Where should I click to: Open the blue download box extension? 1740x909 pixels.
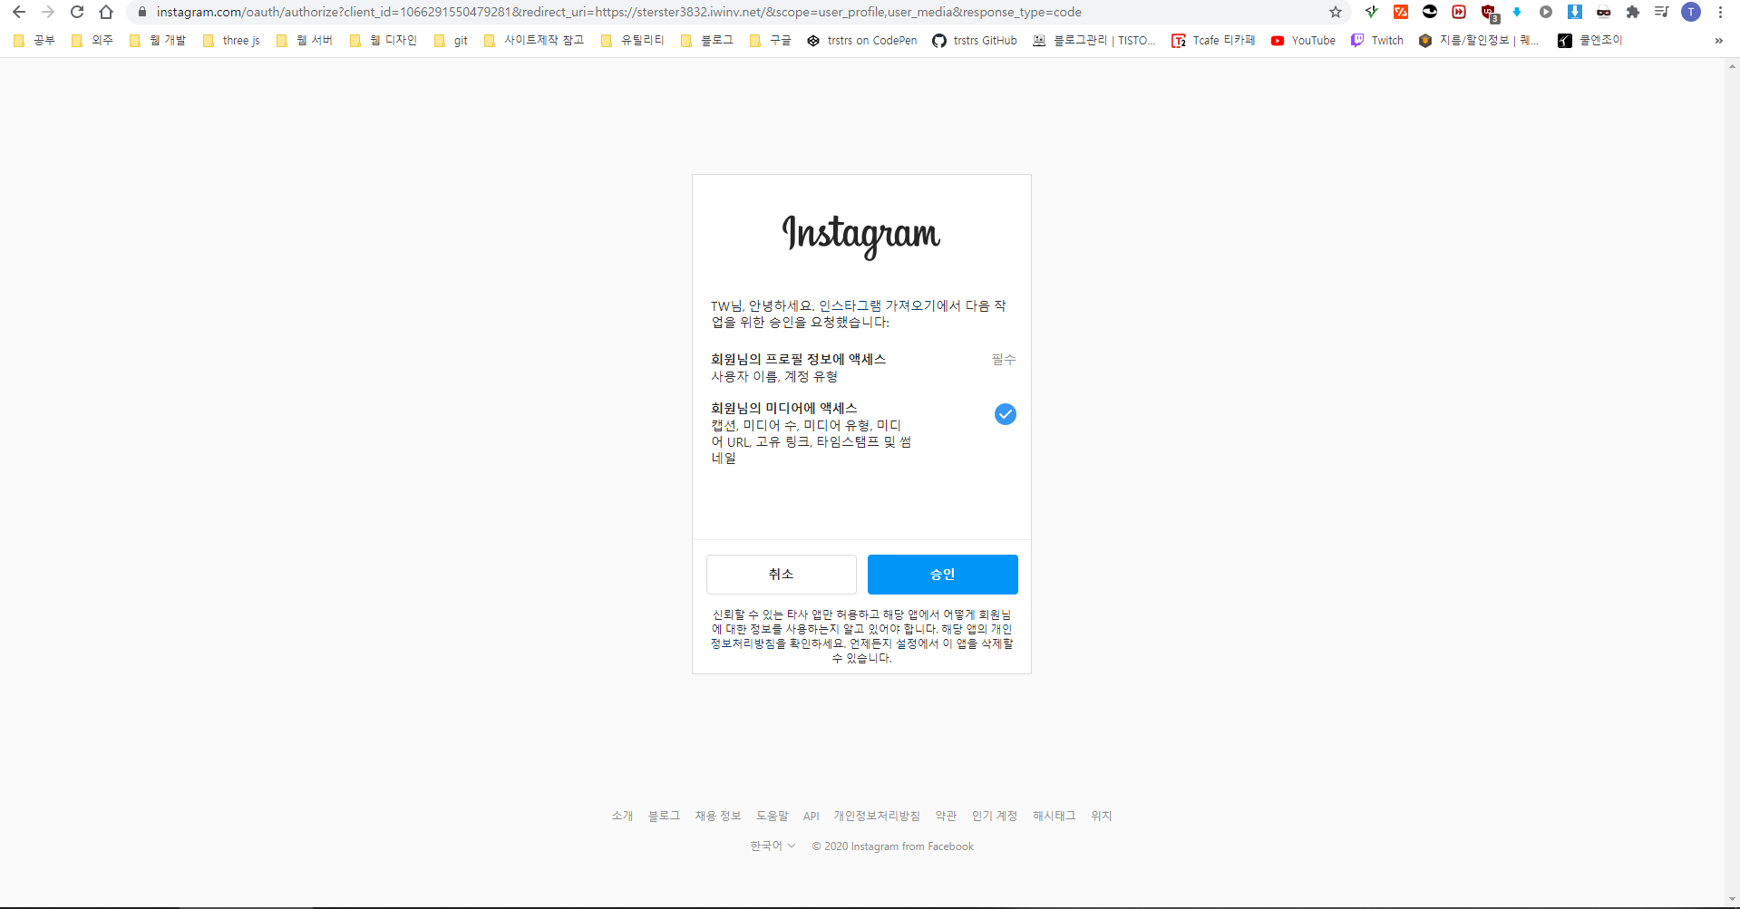[1575, 12]
